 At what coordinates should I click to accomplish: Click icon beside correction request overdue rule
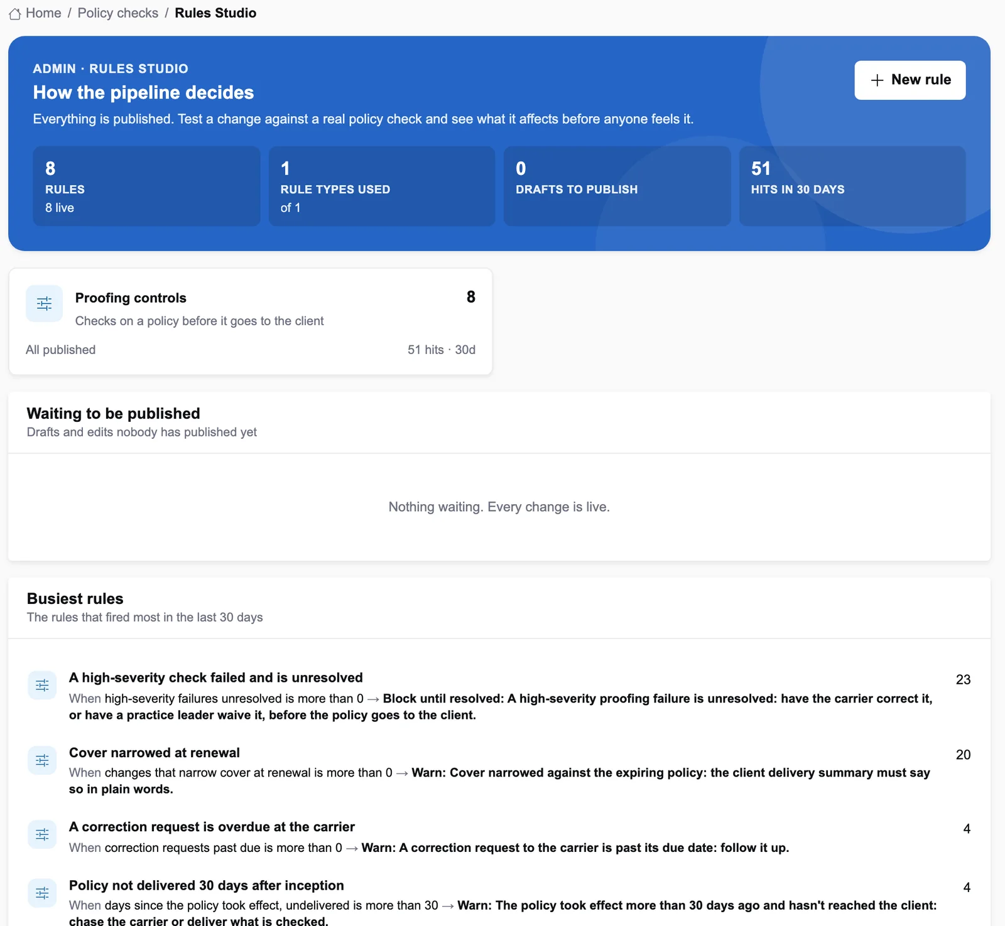coord(42,834)
